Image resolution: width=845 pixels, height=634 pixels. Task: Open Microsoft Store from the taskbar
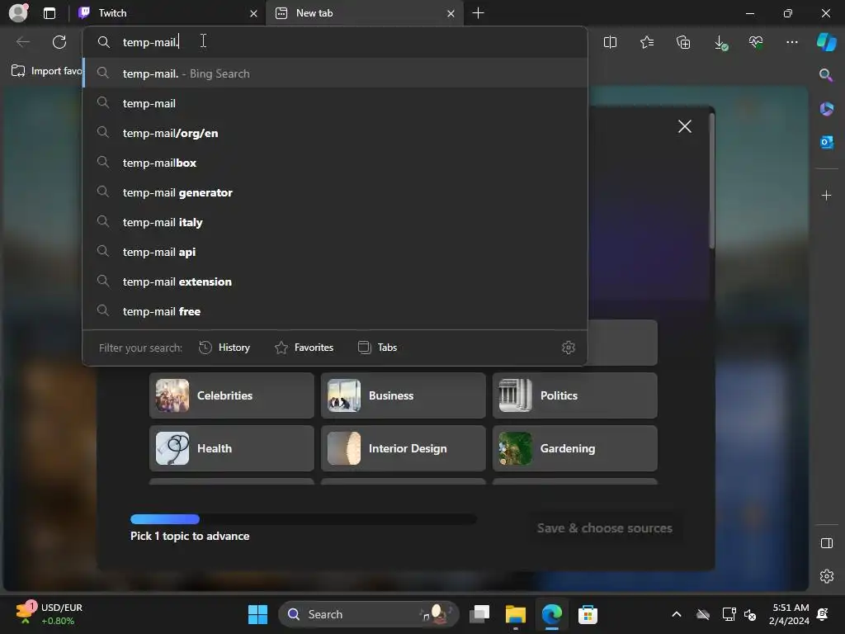point(588,614)
